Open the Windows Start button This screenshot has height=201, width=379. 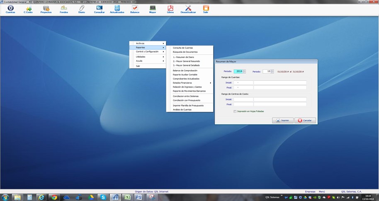5,197
